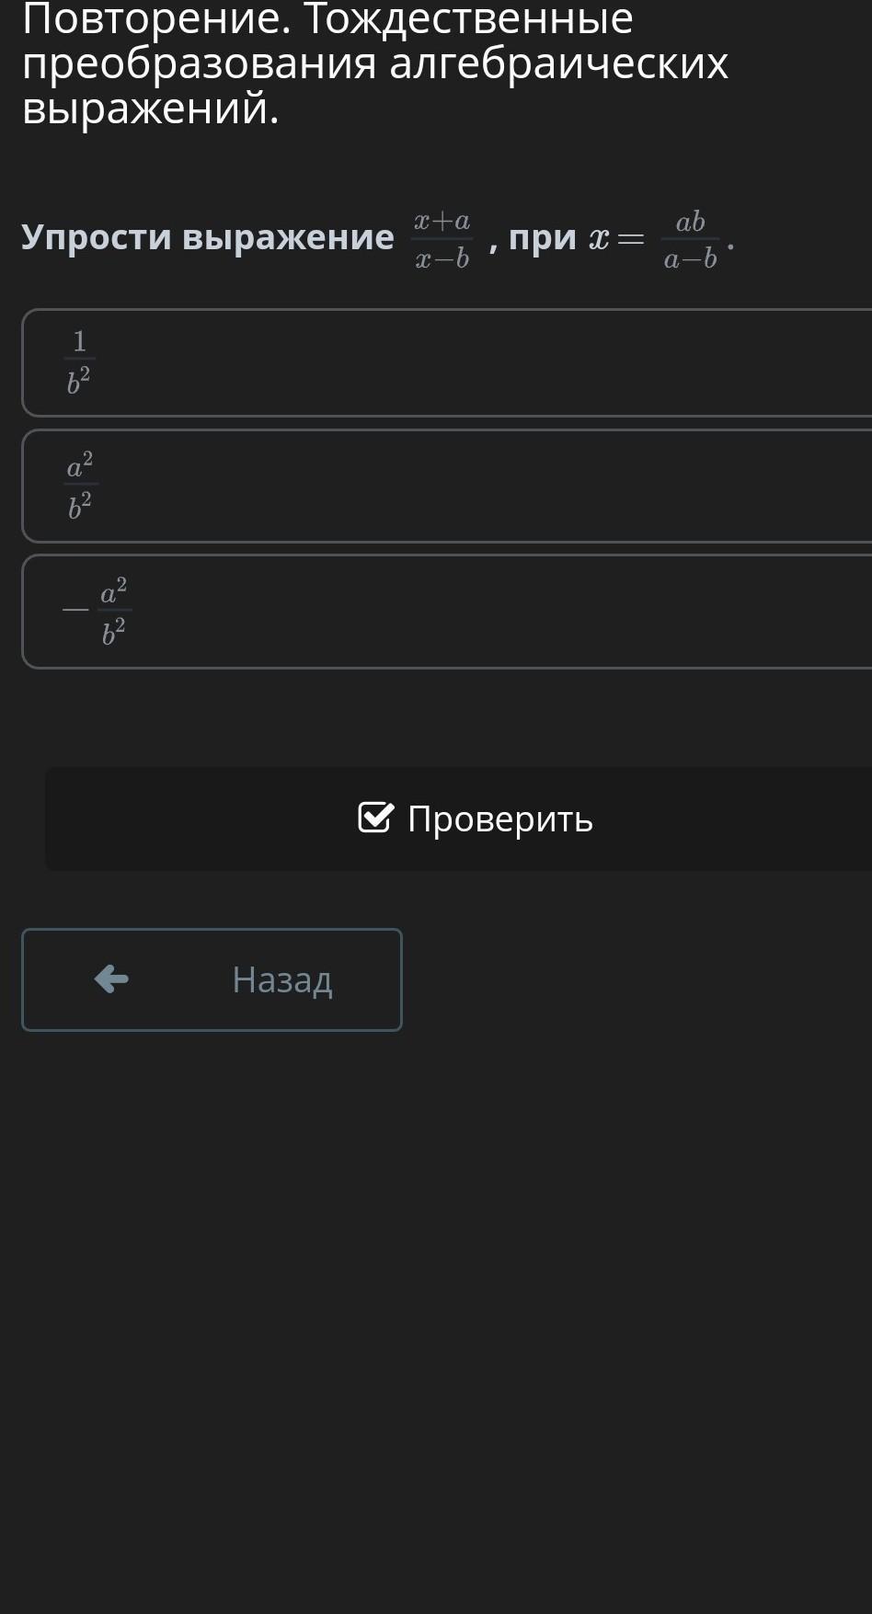The image size is (872, 1614).
Task: Click the ab/(a−b) fraction in the question
Action: 690,240
